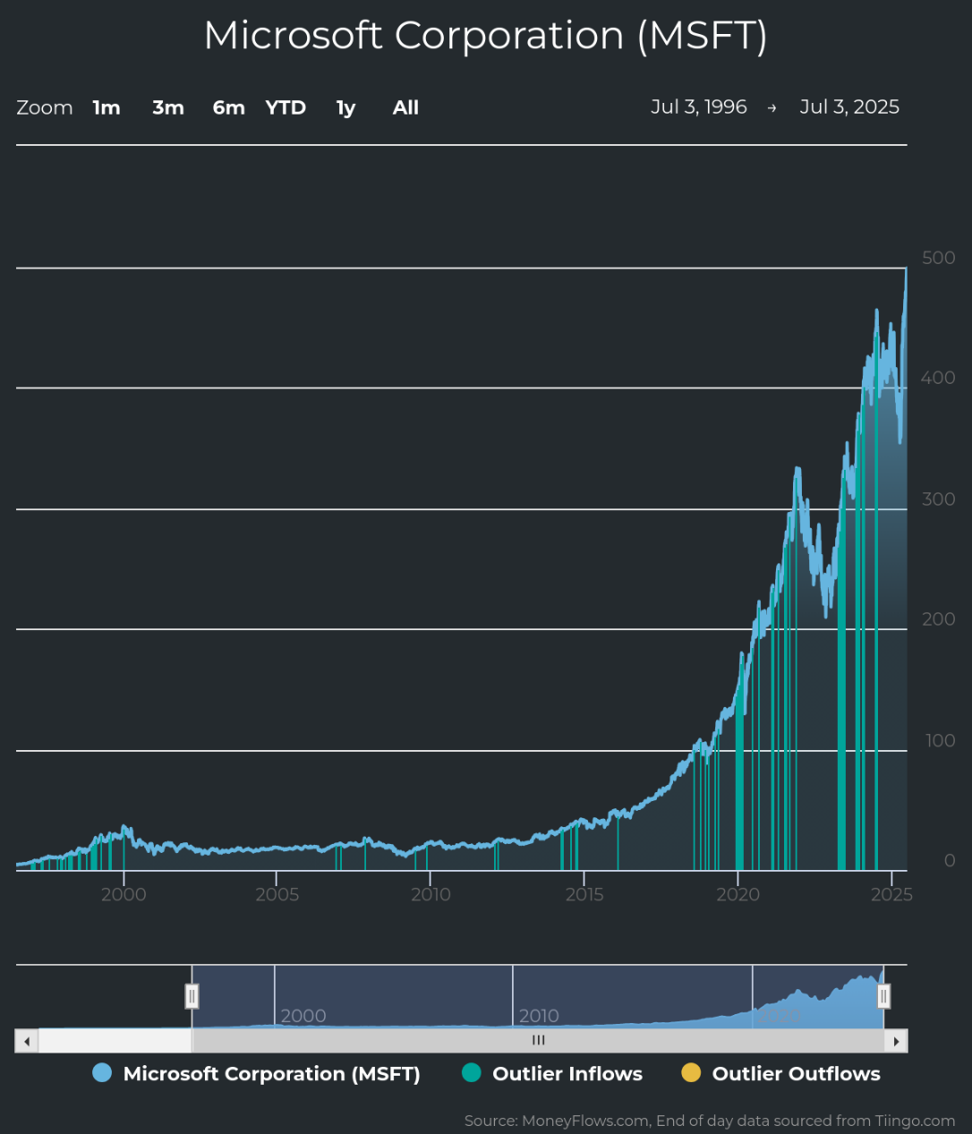Click the 2000 x-axis label on main chart
This screenshot has height=1134, width=972.
point(124,895)
